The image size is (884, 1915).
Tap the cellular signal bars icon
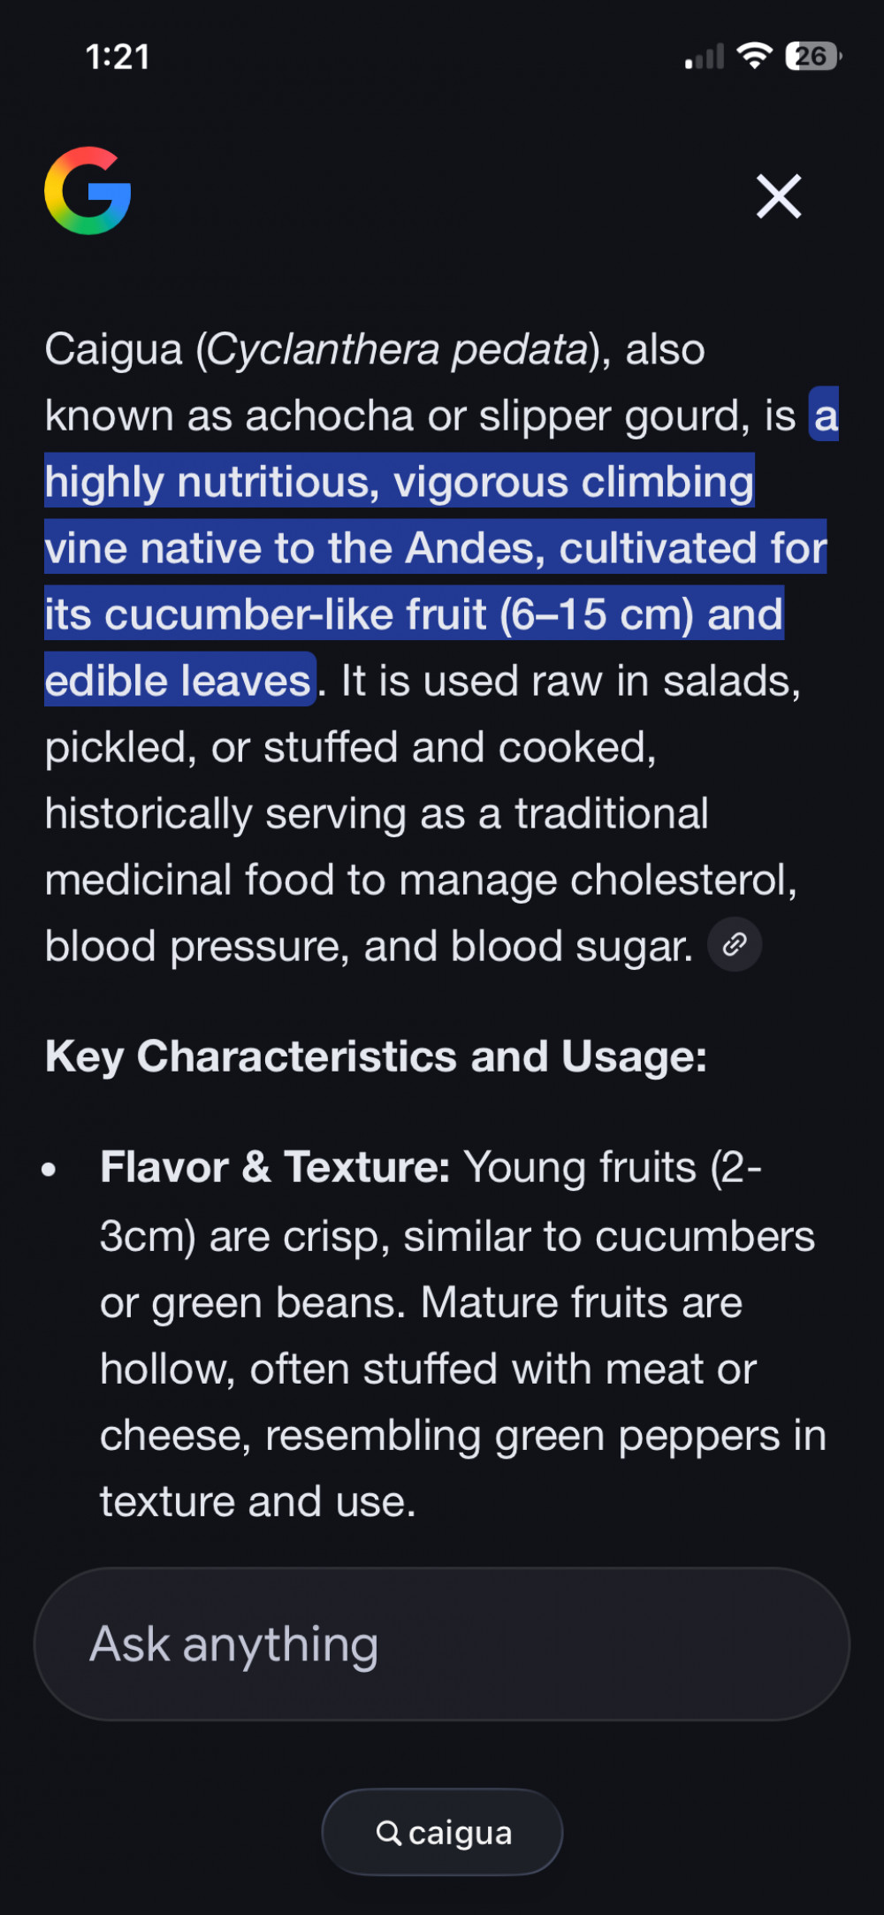click(x=705, y=57)
